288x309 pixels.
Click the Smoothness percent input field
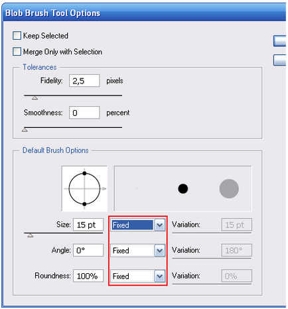tap(84, 113)
